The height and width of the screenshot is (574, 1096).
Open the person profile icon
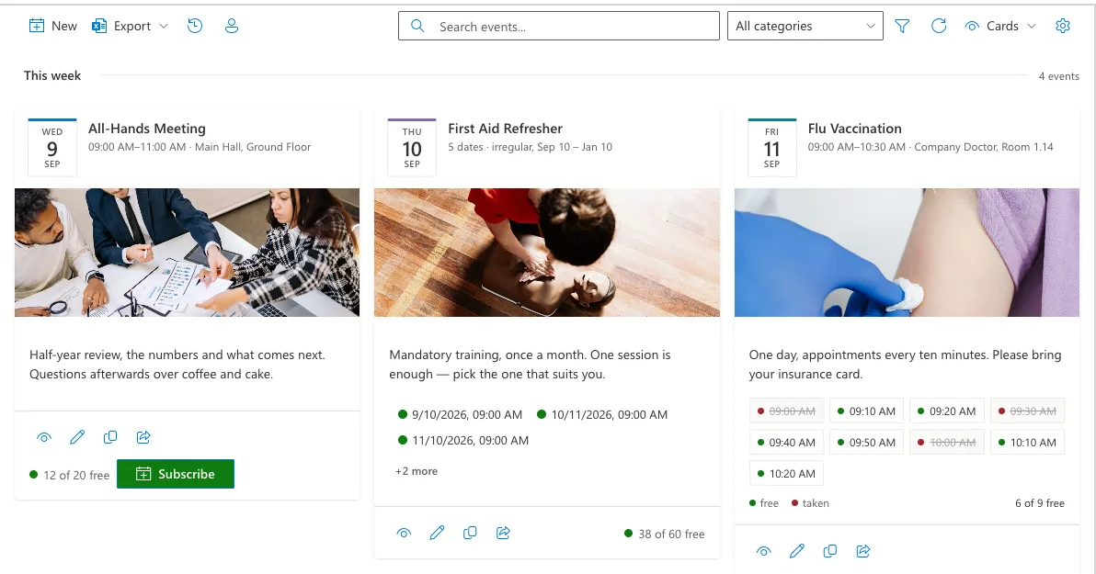coord(232,26)
